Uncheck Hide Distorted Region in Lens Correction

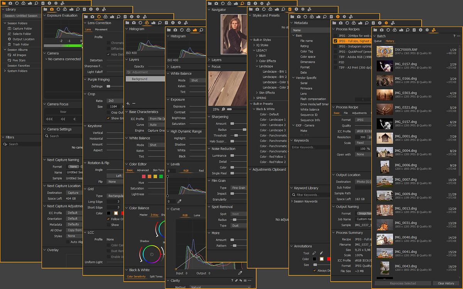tap(108, 54)
